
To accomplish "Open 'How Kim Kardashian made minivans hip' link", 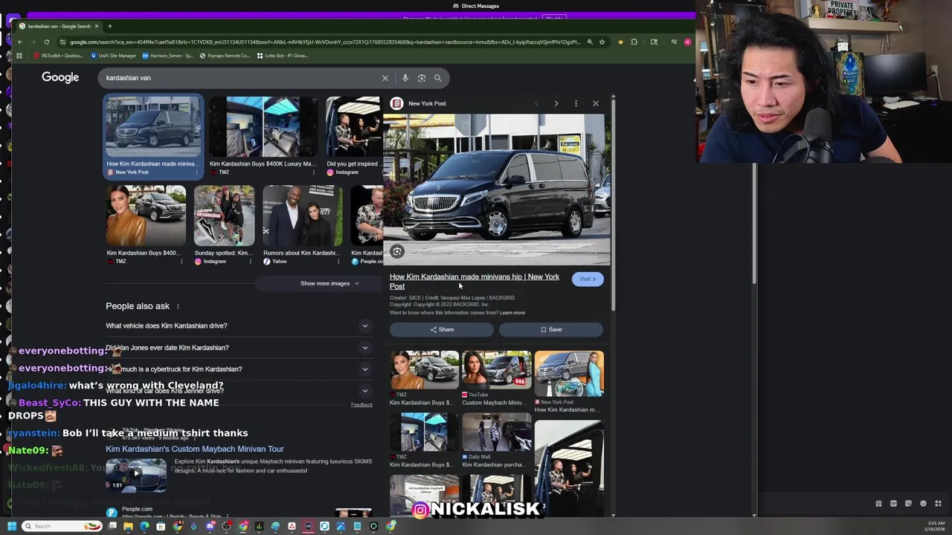I will [x=475, y=282].
